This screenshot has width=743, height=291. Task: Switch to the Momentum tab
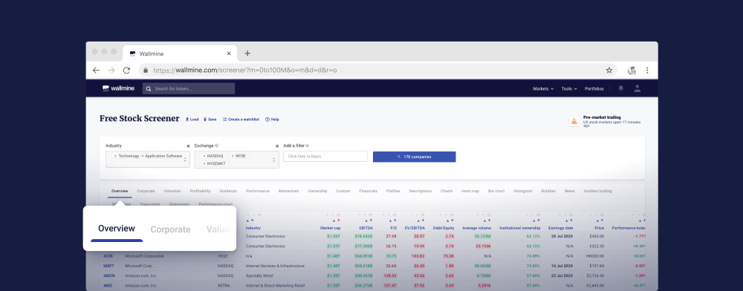click(288, 192)
